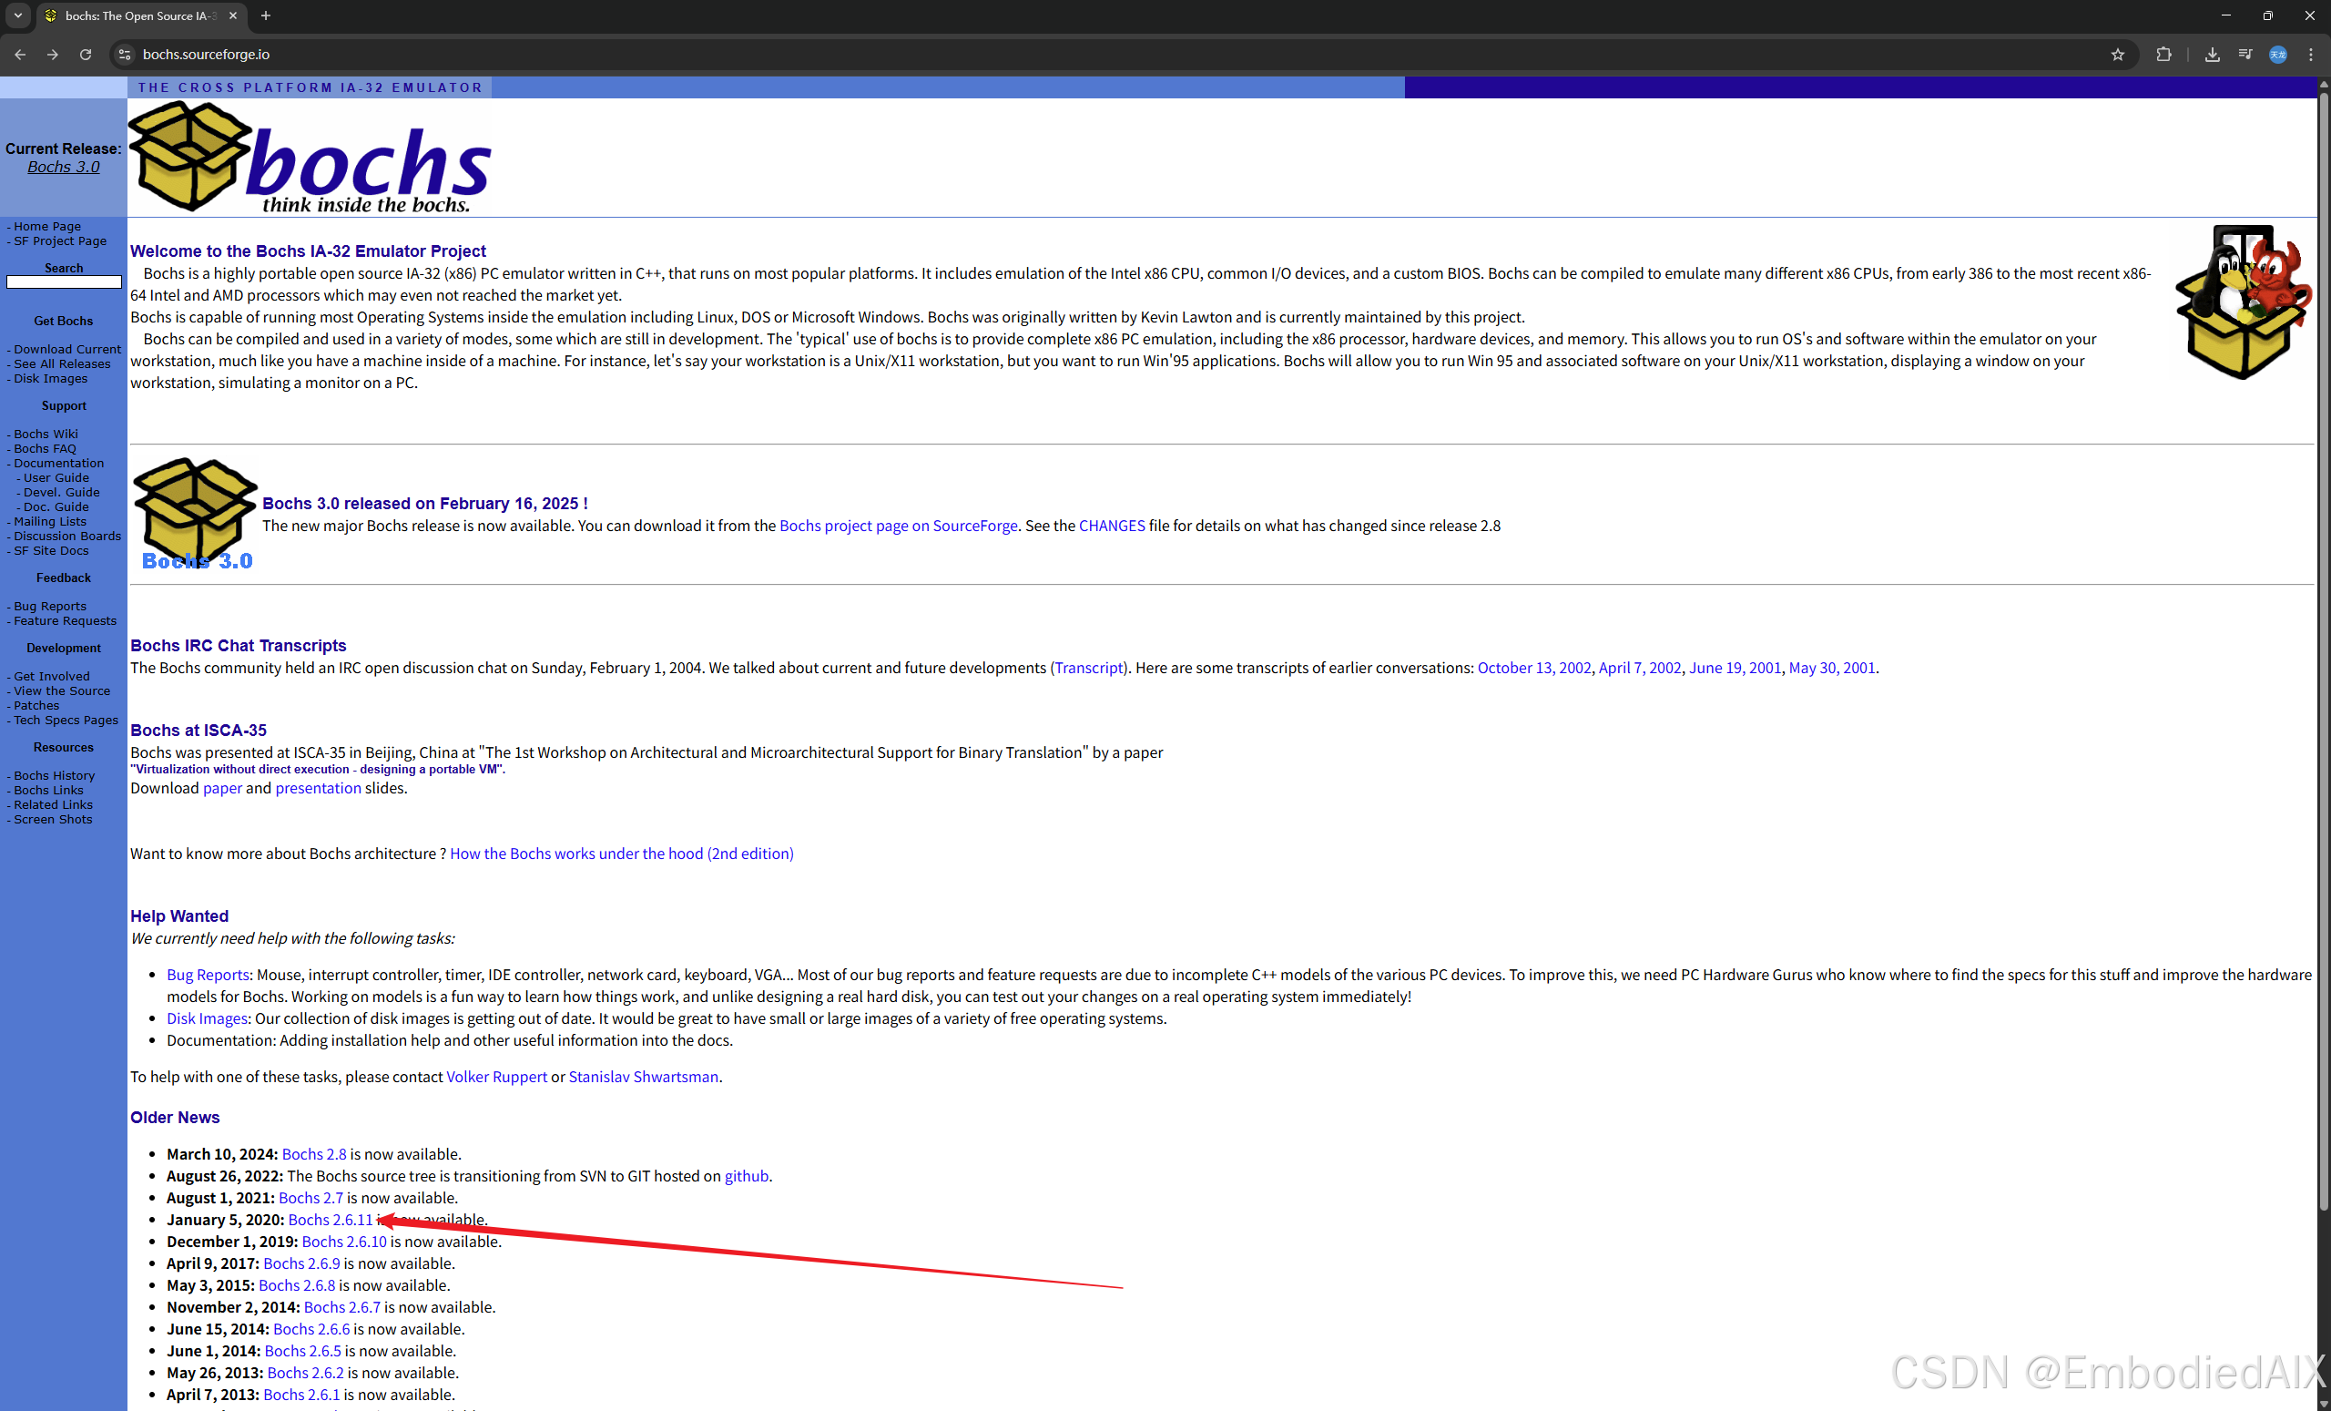Click the bochs box logo at top
Image resolution: width=2331 pixels, height=1411 pixels.
click(310, 157)
